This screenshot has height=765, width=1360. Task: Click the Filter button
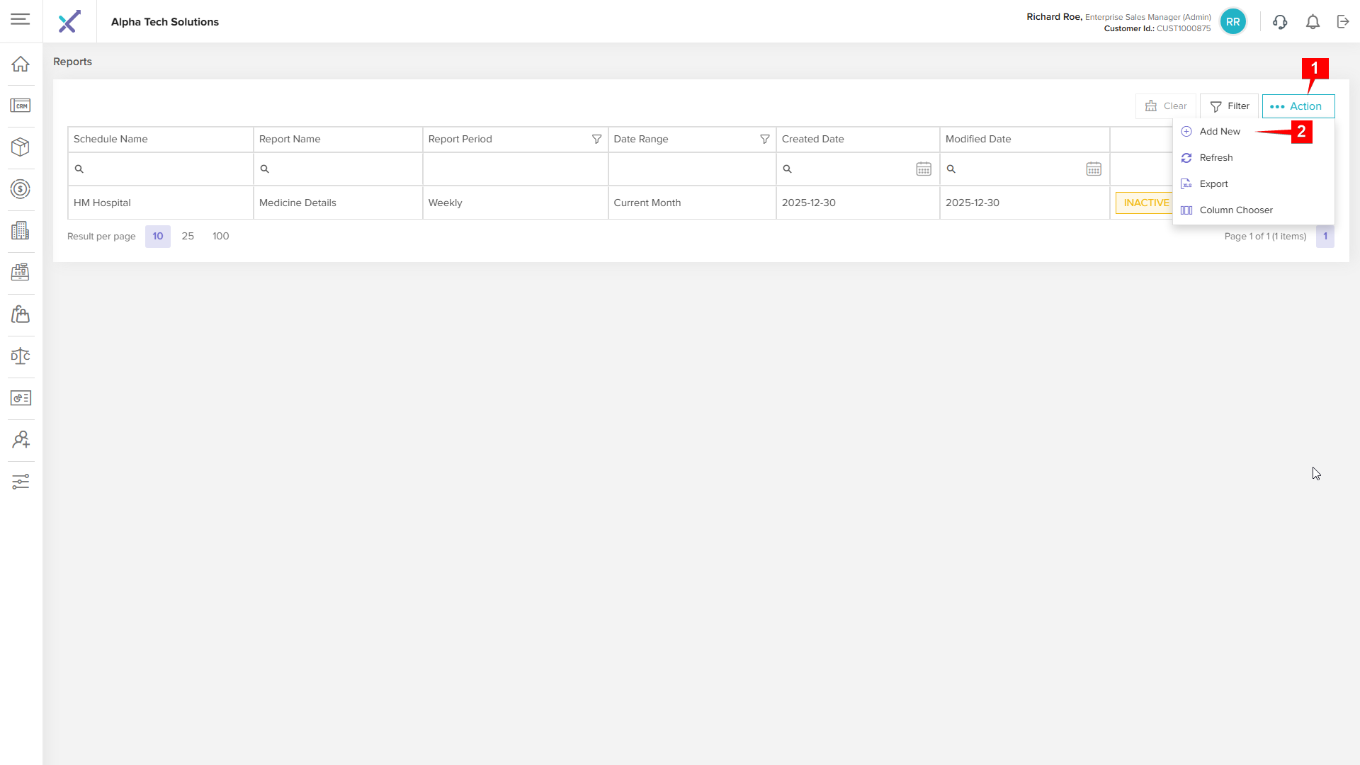[1229, 106]
